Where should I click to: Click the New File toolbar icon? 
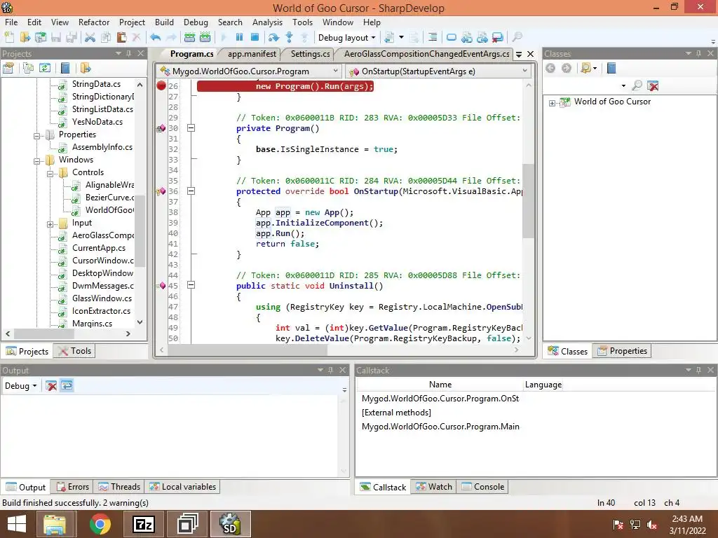(9, 38)
